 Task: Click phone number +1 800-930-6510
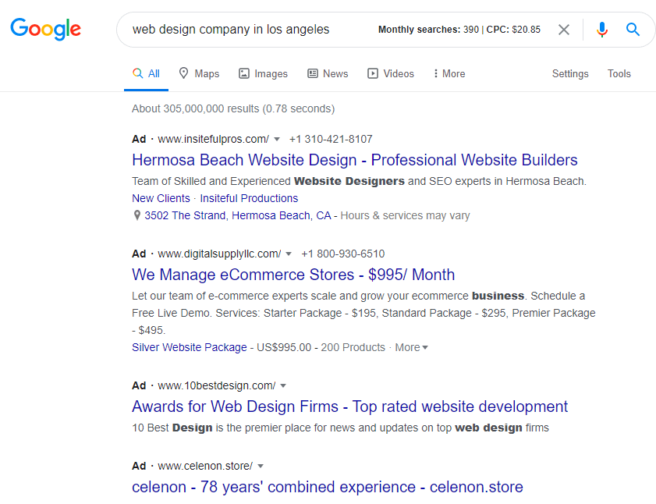coord(342,254)
